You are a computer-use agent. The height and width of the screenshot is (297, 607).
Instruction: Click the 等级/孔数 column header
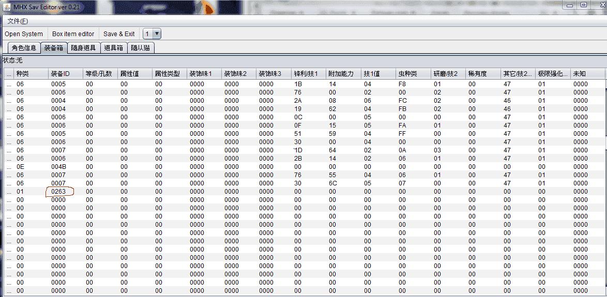[x=100, y=73]
